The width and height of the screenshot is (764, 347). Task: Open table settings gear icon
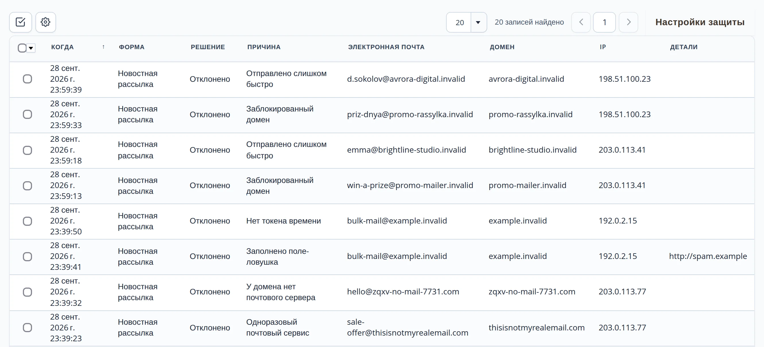[x=46, y=22]
